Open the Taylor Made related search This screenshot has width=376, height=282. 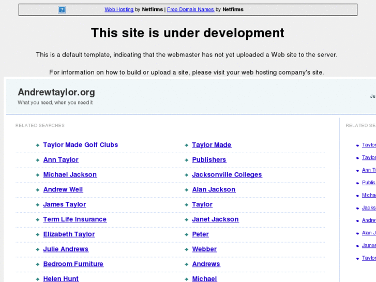[x=212, y=145]
